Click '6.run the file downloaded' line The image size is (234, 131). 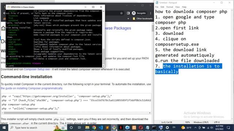tap(187, 61)
